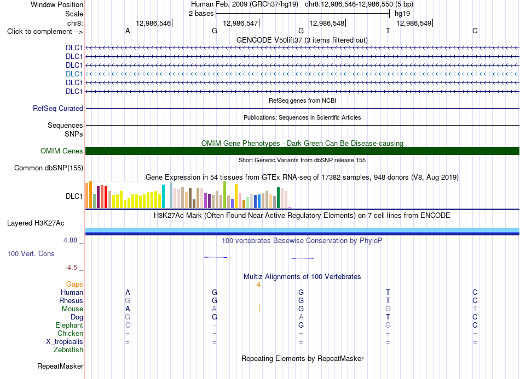Select the 'X_tropicalis' alignment row label
This screenshot has width=520, height=379.
(x=65, y=342)
